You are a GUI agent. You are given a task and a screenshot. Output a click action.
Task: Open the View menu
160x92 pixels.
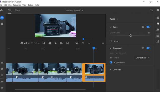coord(24,5)
